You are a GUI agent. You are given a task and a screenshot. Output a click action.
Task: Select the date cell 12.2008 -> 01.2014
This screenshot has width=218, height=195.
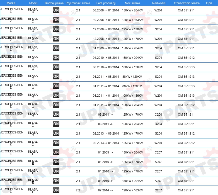coord(106,39)
